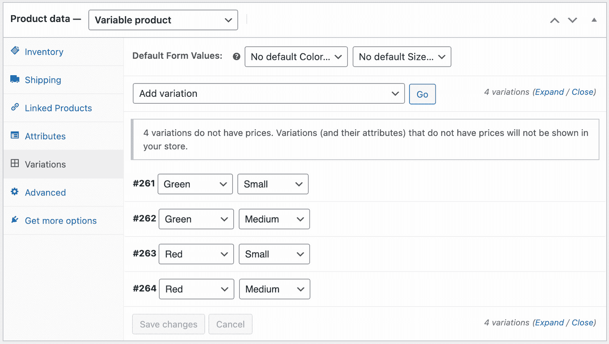
Task: Click the Get more options plug icon
Action: (15, 219)
